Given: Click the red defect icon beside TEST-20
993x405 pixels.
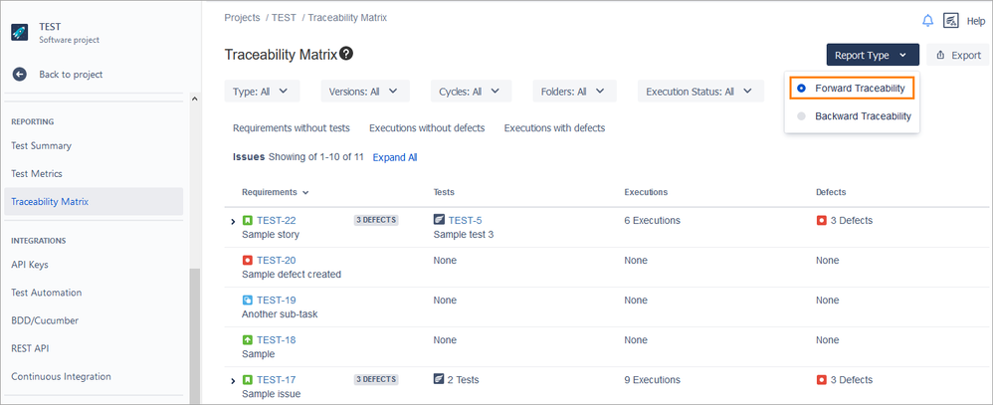Looking at the screenshot, I should (248, 261).
